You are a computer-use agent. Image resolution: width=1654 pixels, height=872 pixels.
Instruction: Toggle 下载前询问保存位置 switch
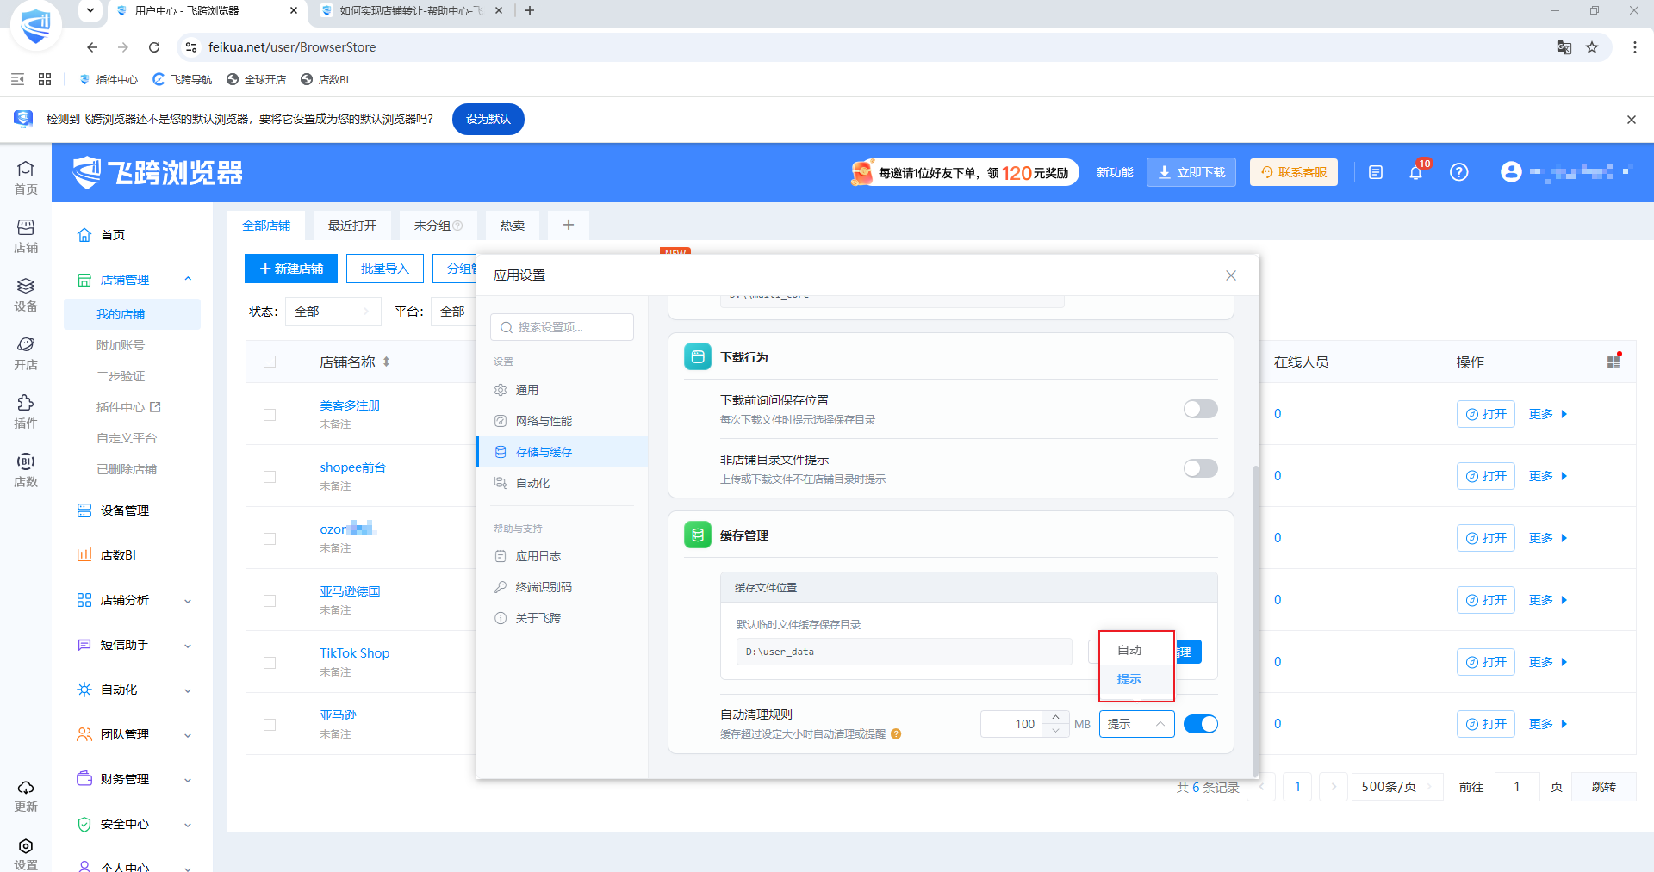click(x=1200, y=409)
